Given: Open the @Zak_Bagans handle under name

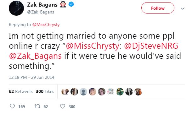Looking at the screenshot, I should (x=41, y=12).
